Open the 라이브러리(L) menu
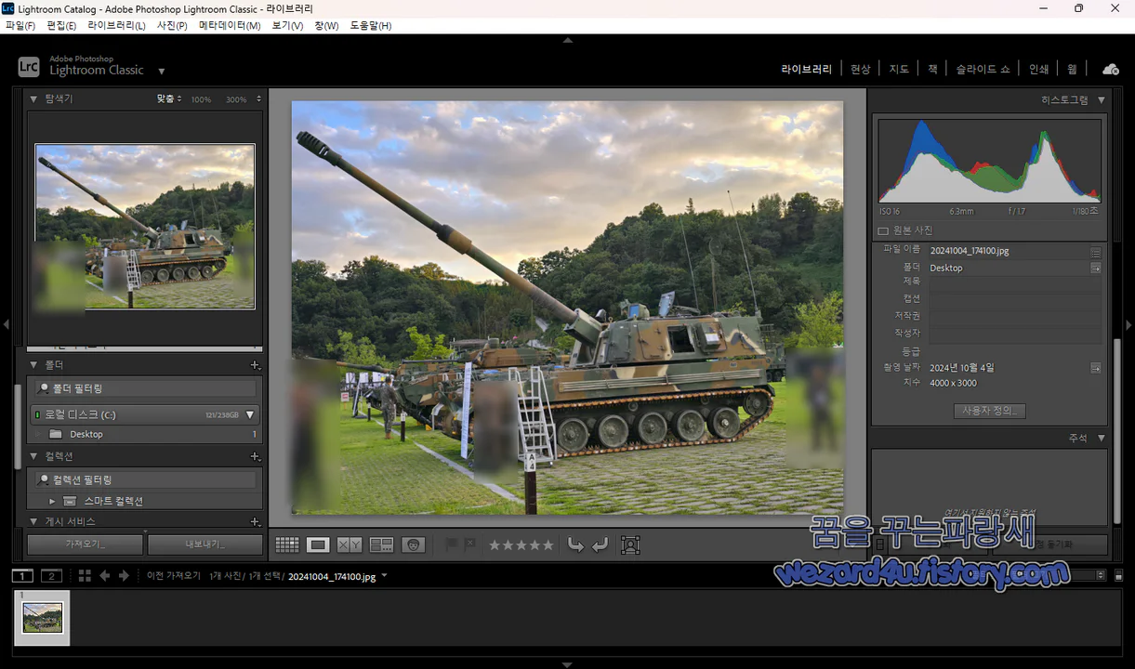1135x669 pixels. click(116, 26)
